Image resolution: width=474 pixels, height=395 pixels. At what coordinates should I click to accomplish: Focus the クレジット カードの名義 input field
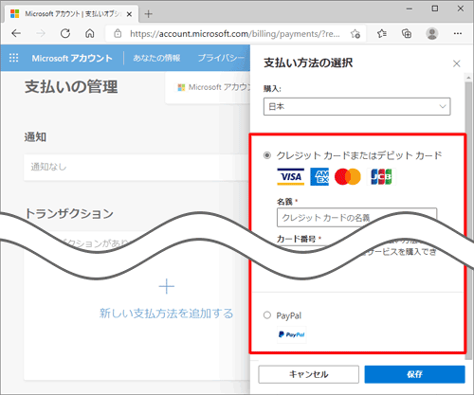(x=356, y=217)
